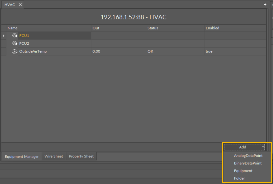Click the FCU2 equipment gear icon
The height and width of the screenshot is (184, 273).
point(15,43)
